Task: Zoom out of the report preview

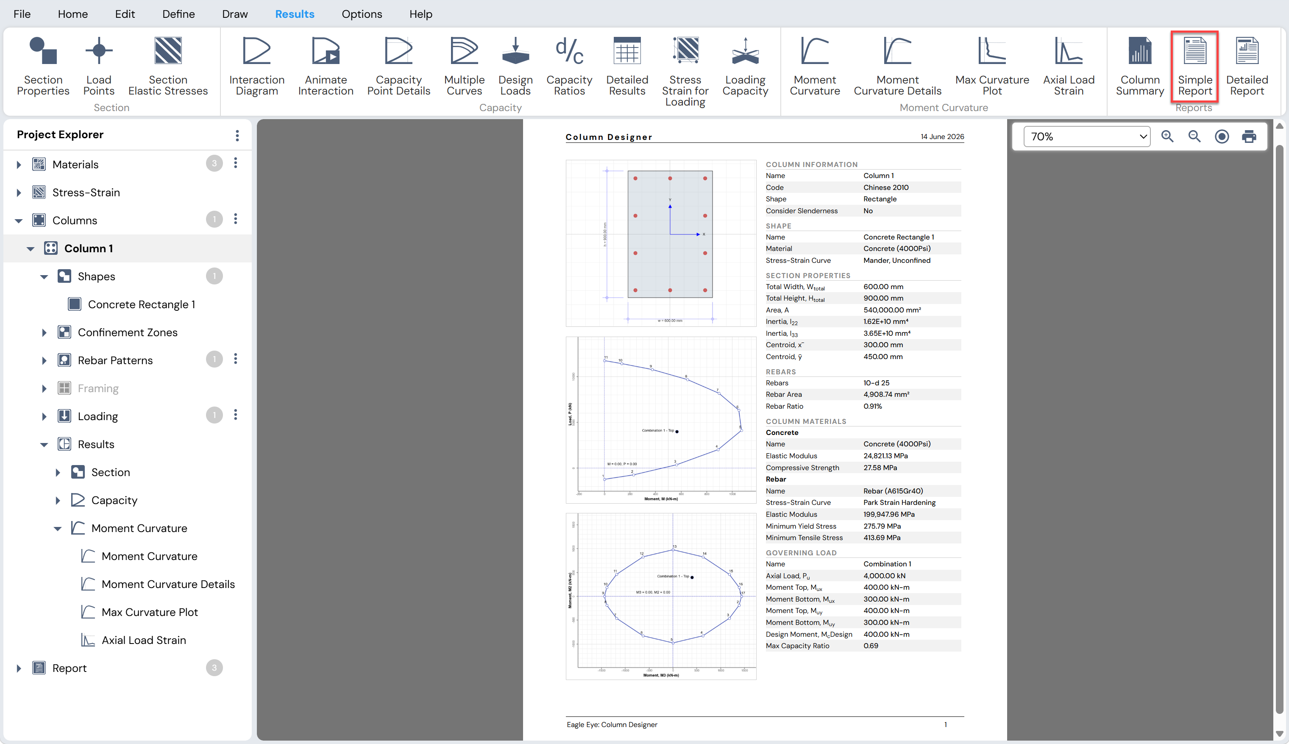Action: [1194, 137]
